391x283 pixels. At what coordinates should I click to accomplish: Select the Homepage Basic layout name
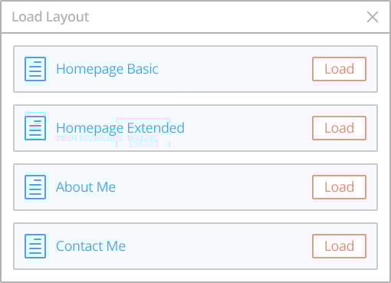click(x=107, y=69)
